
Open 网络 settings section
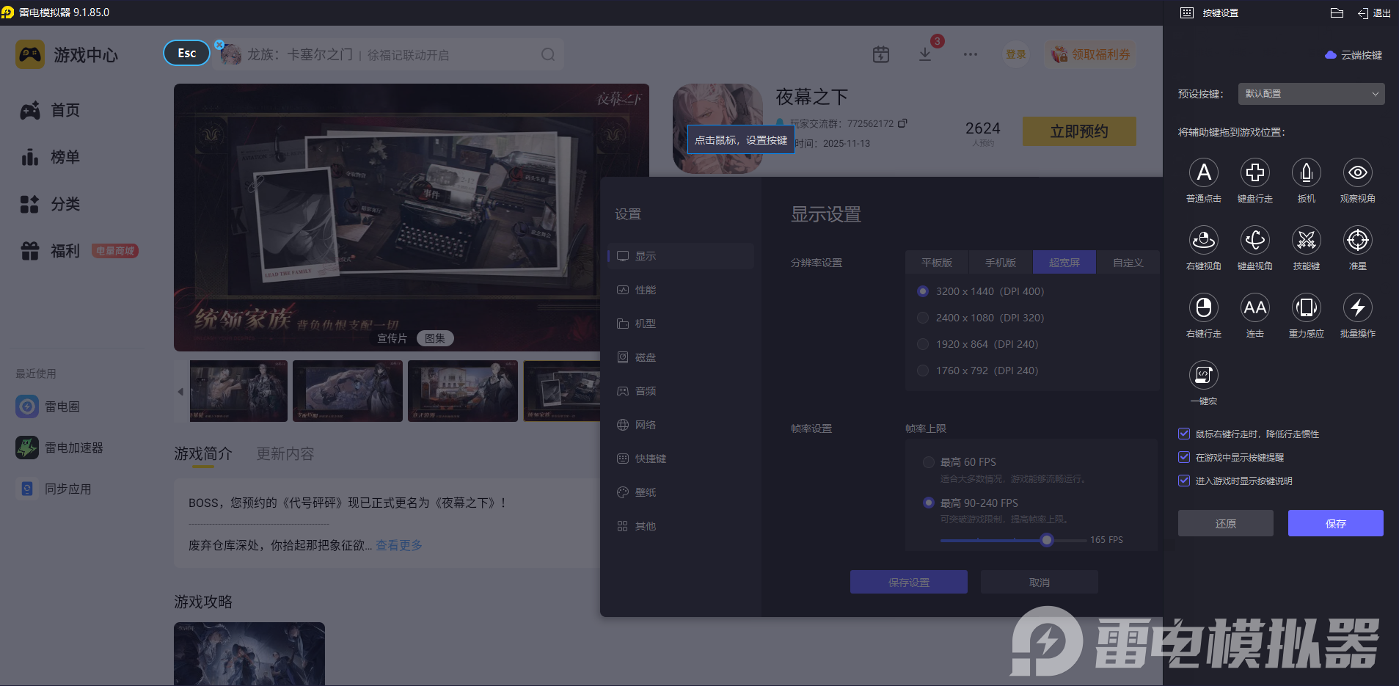pyautogui.click(x=681, y=425)
